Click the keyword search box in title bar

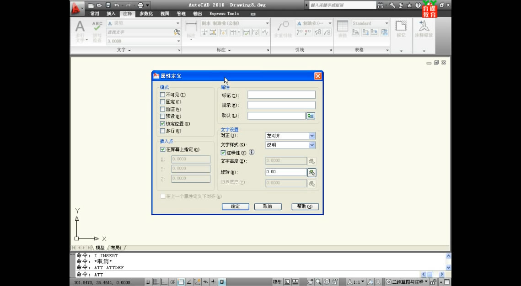pyautogui.click(x=342, y=5)
